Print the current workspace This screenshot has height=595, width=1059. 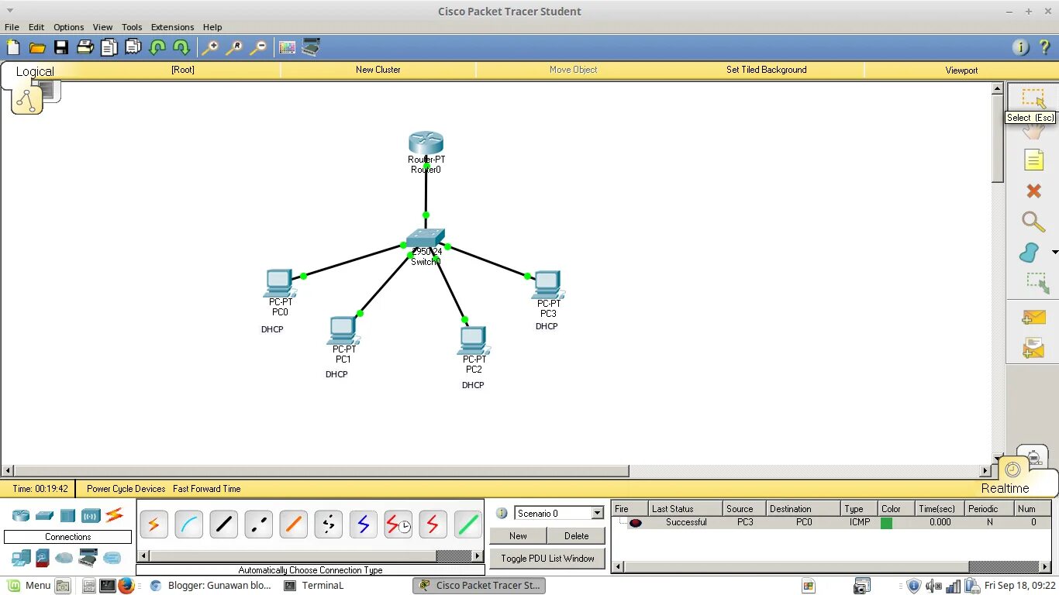(x=85, y=47)
